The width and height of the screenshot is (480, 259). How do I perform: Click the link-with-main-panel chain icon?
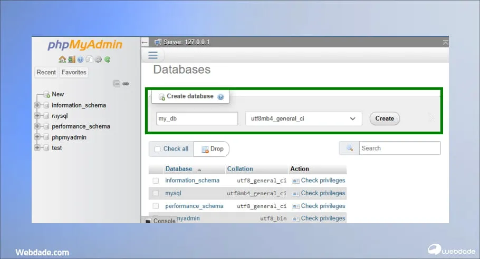pyautogui.click(x=126, y=84)
